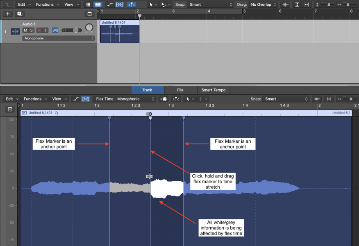Click the middle flex marker handle
The width and height of the screenshot is (359, 246).
(x=150, y=118)
